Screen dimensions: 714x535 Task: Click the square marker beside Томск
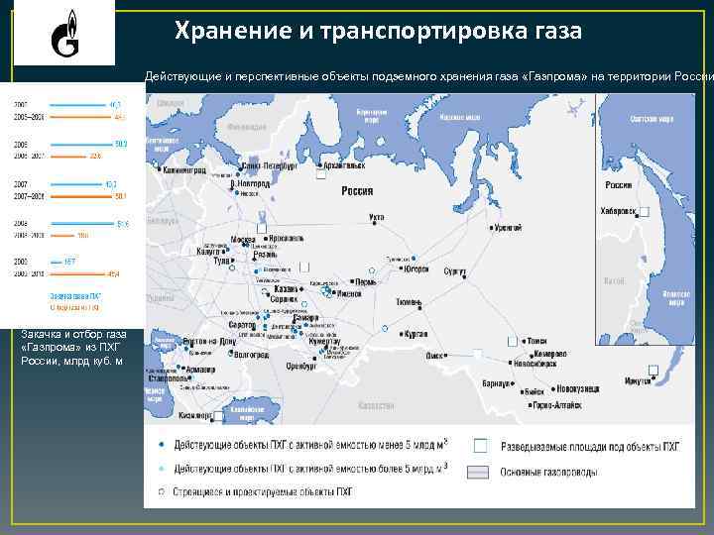(513, 341)
